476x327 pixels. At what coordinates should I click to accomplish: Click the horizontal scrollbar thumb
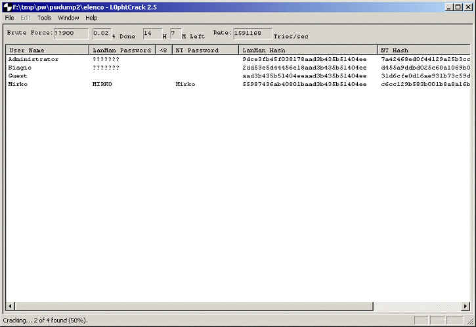click(x=194, y=306)
